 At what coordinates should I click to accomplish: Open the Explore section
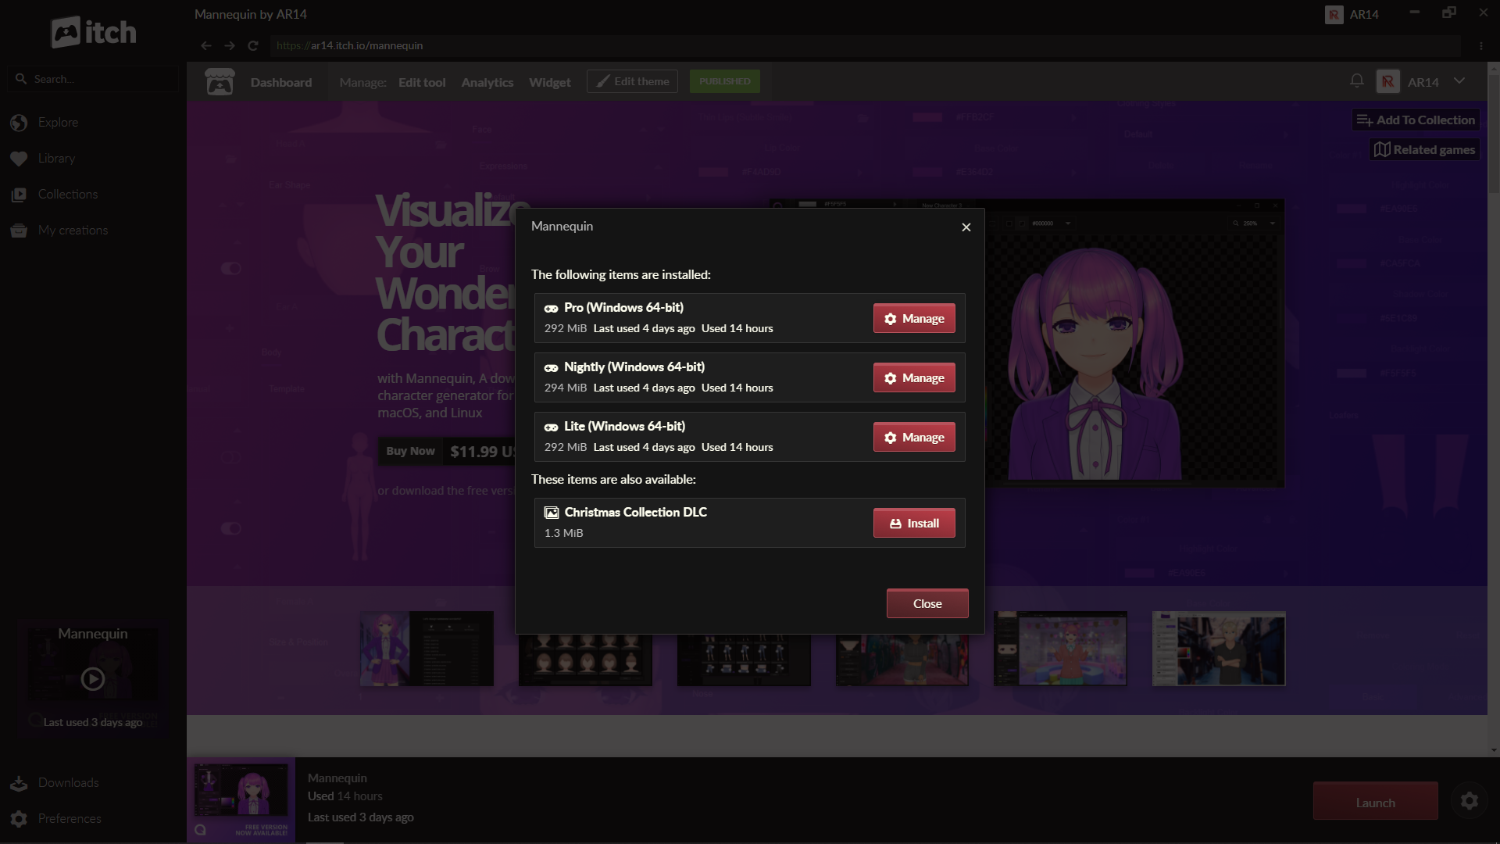(58, 122)
